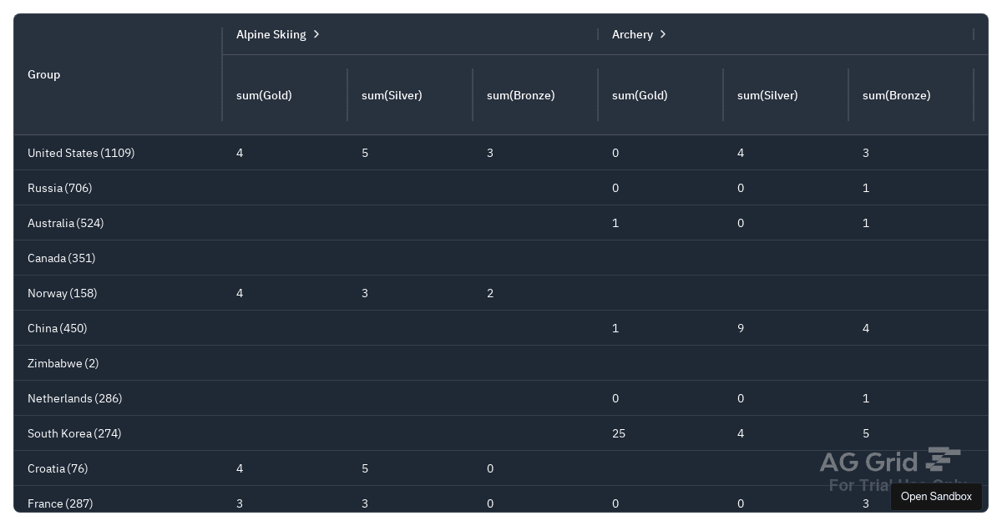This screenshot has width=1002, height=526.
Task: Select the China (450) row
Action: pos(501,328)
